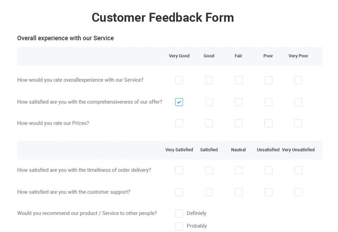Check the Probably recommendation option
This screenshot has width=338, height=232.
click(x=179, y=226)
